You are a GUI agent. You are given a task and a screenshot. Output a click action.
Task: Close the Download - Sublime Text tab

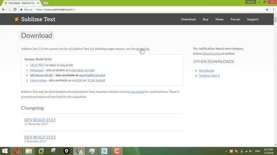pyautogui.click(x=38, y=3)
